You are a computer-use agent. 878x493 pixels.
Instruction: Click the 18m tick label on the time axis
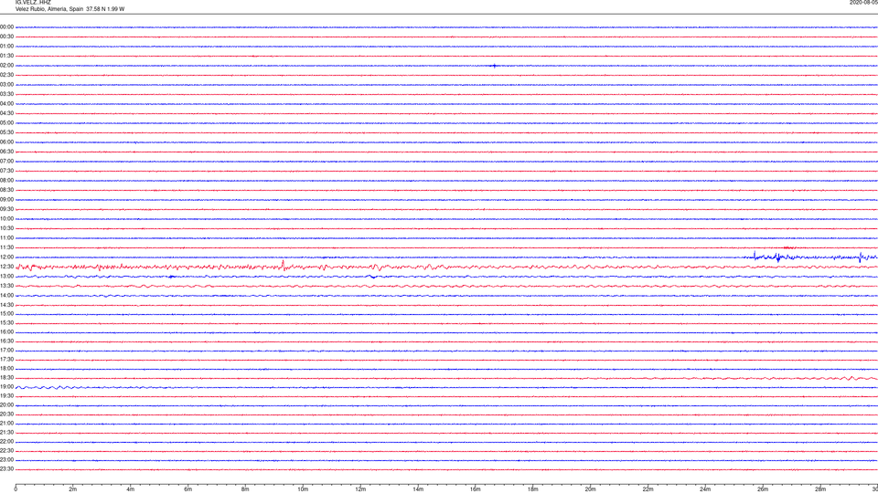click(532, 489)
